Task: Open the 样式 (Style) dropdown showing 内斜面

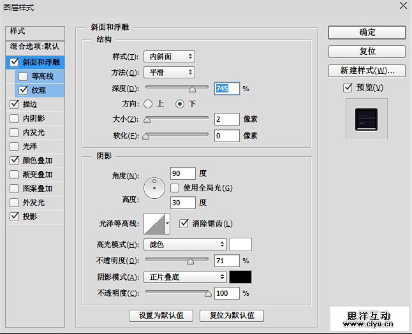Action: tap(169, 57)
